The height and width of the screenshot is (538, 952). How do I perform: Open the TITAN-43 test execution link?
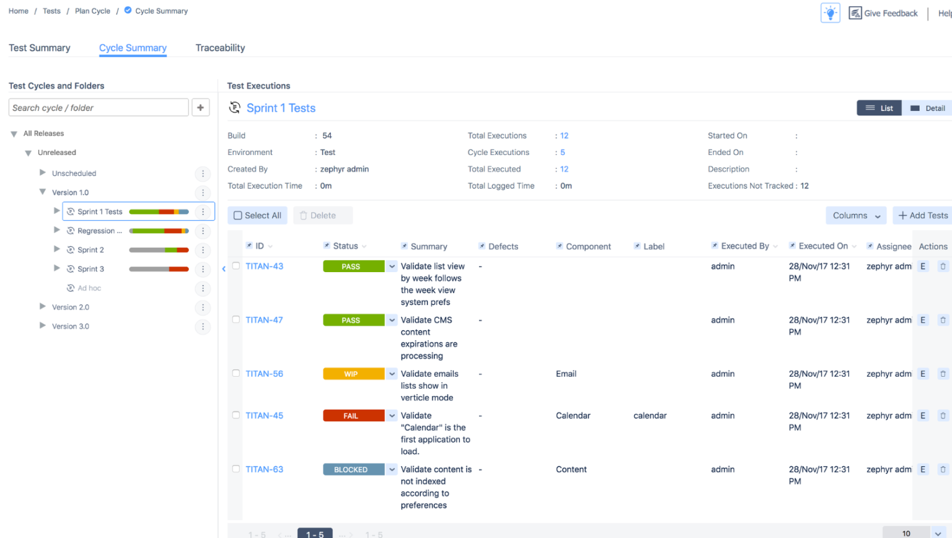click(x=265, y=266)
